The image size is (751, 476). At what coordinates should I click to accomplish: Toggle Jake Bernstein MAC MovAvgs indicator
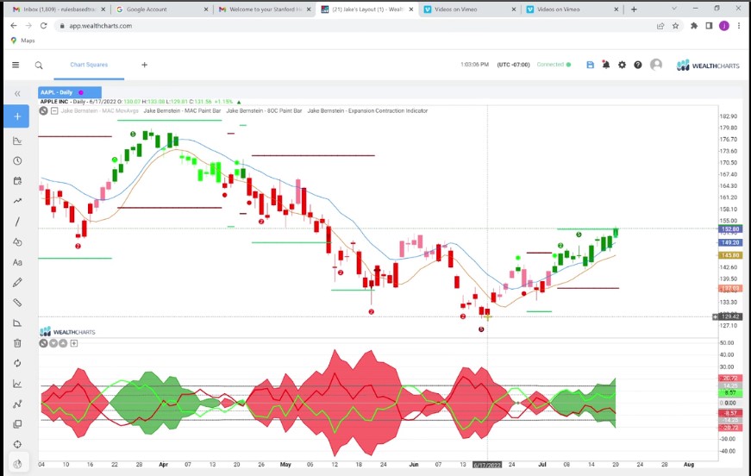click(100, 110)
